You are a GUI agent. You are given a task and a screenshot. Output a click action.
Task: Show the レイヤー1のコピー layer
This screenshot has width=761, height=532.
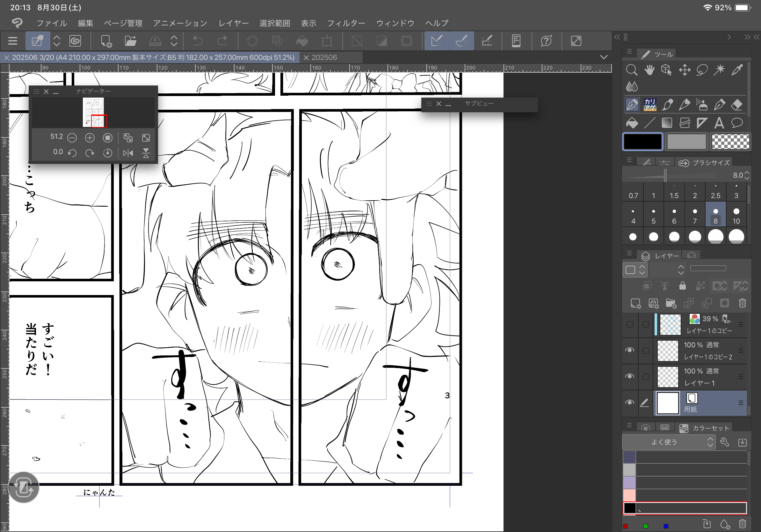(629, 324)
